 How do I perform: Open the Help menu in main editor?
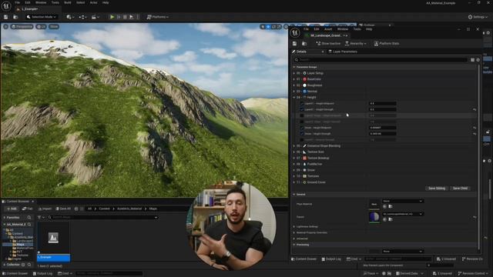point(106,2)
